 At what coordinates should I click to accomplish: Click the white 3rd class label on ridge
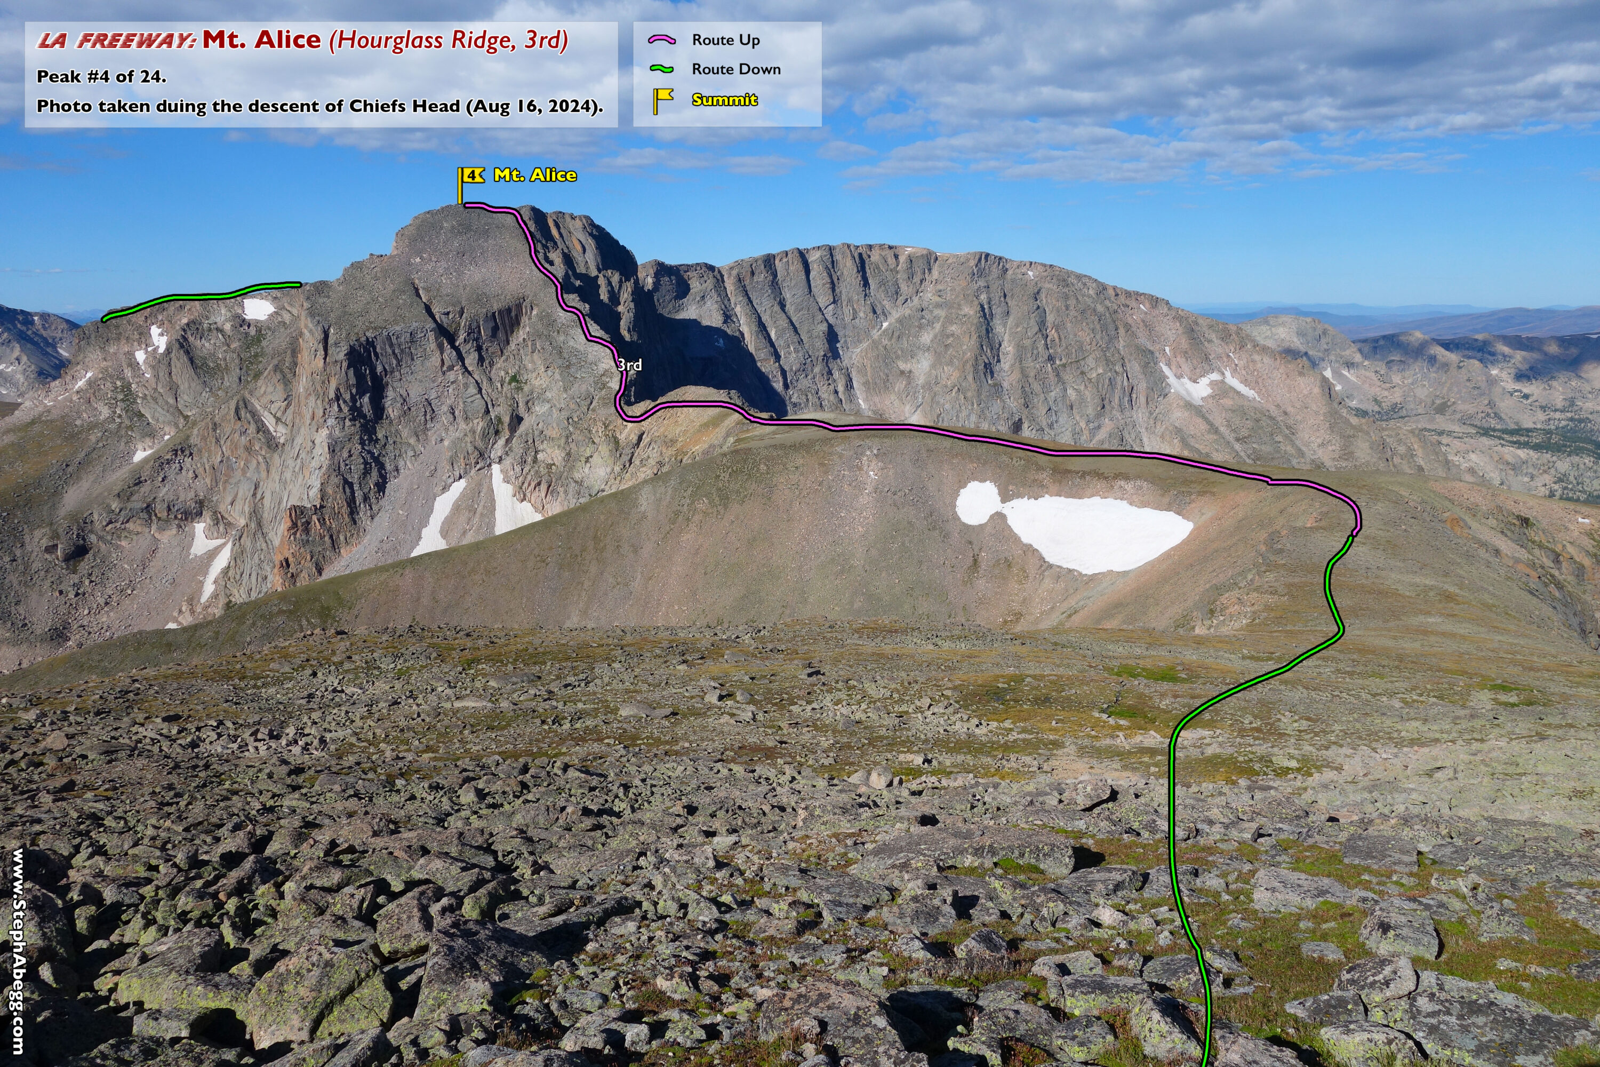(629, 365)
